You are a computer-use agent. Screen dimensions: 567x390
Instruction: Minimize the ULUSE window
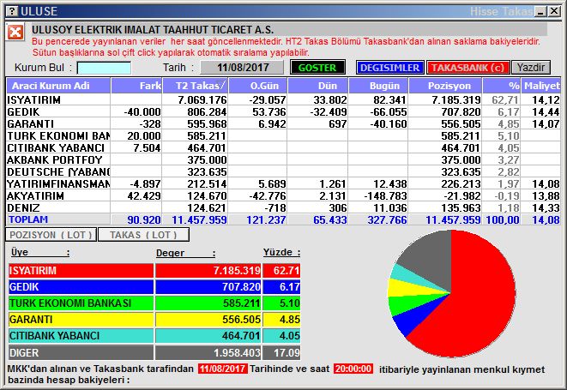(541, 11)
